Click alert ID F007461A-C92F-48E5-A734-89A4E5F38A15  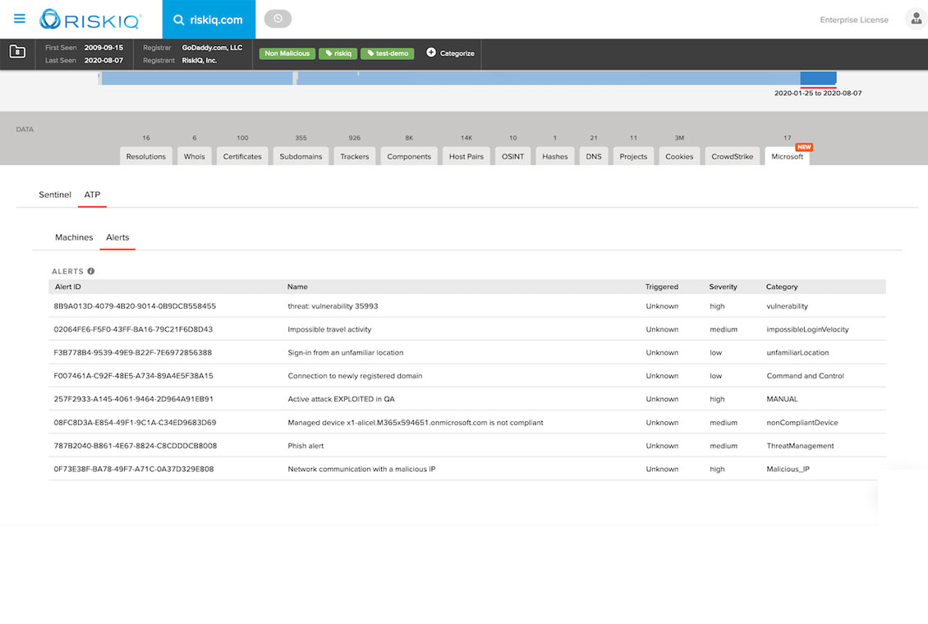133,375
